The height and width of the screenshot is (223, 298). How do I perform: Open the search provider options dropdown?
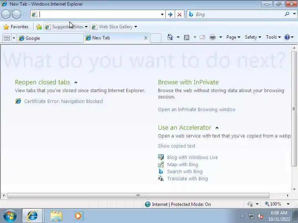tap(294, 14)
